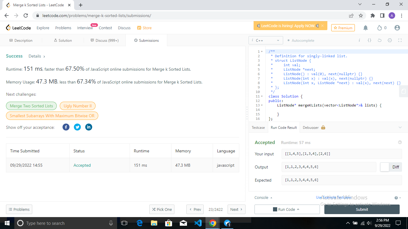Click the console help question icon
408x229 pixels.
[396, 198]
